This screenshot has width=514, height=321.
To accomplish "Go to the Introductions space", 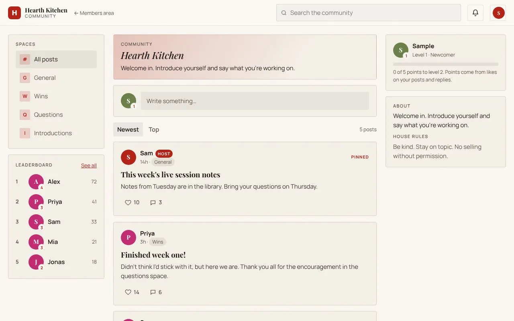I will point(56,133).
